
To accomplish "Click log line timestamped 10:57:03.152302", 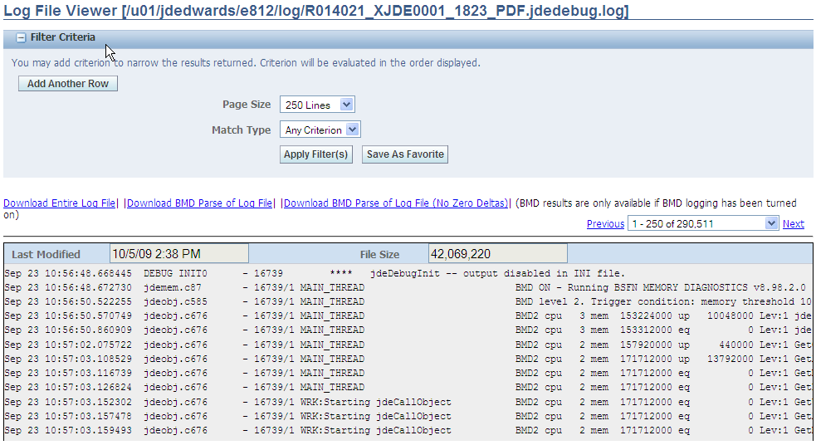I will click(x=408, y=402).
